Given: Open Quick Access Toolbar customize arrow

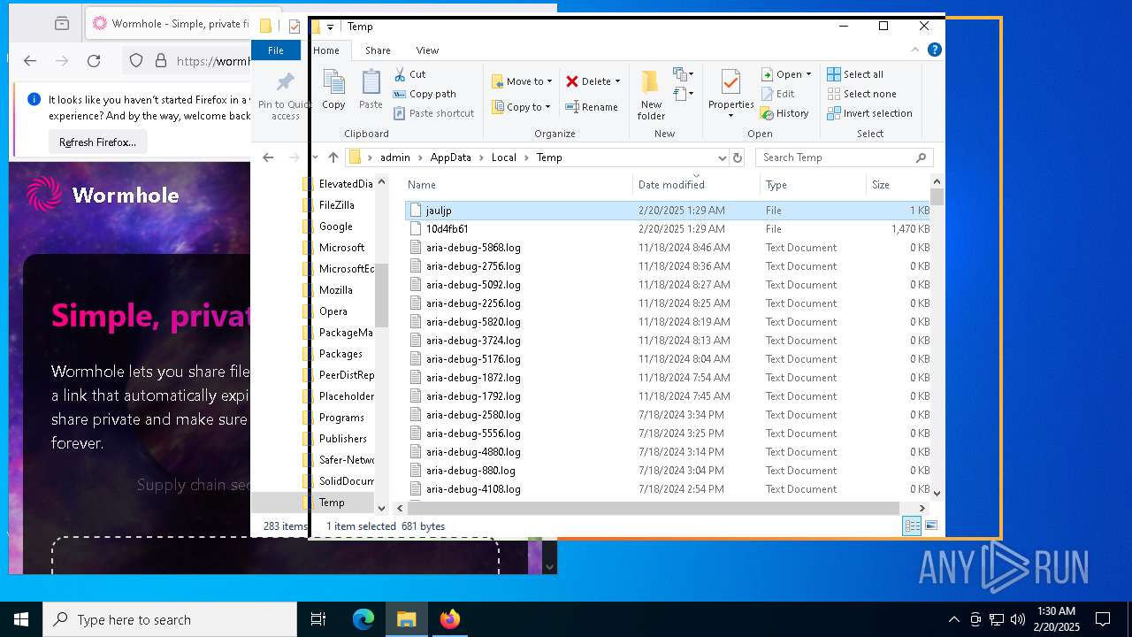Looking at the screenshot, I should tap(330, 27).
